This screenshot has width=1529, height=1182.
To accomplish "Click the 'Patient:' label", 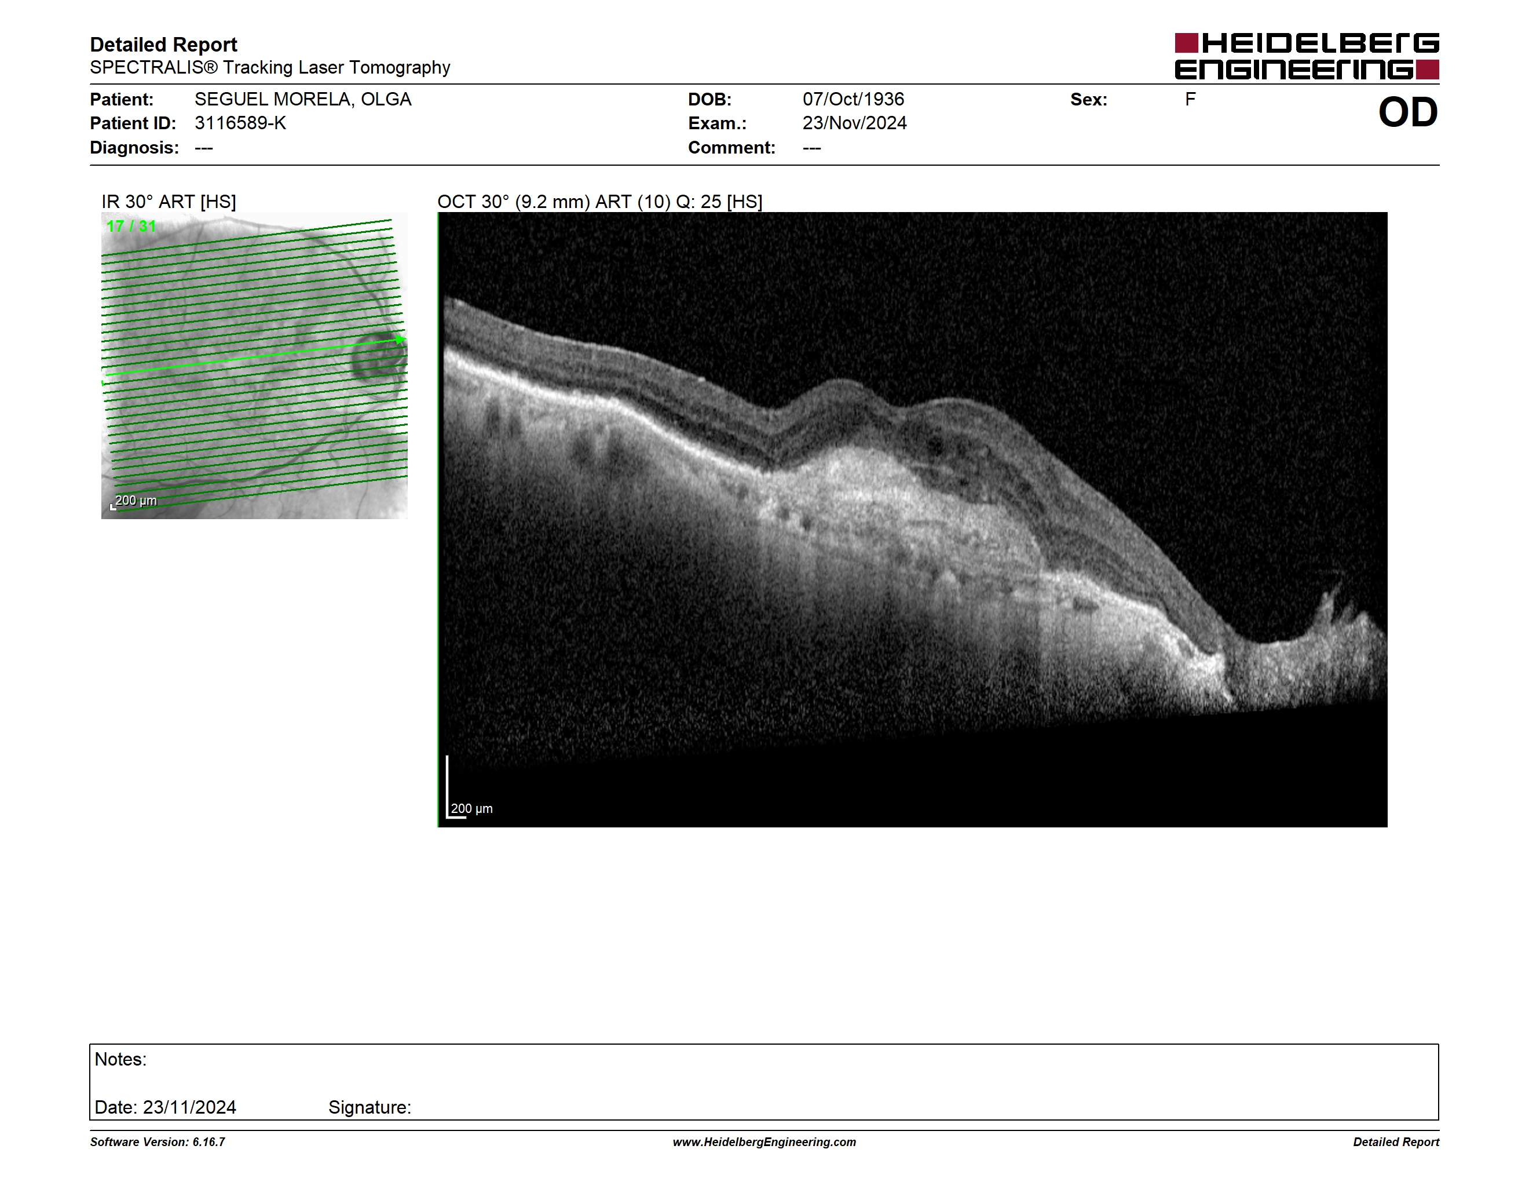I will pyautogui.click(x=121, y=100).
